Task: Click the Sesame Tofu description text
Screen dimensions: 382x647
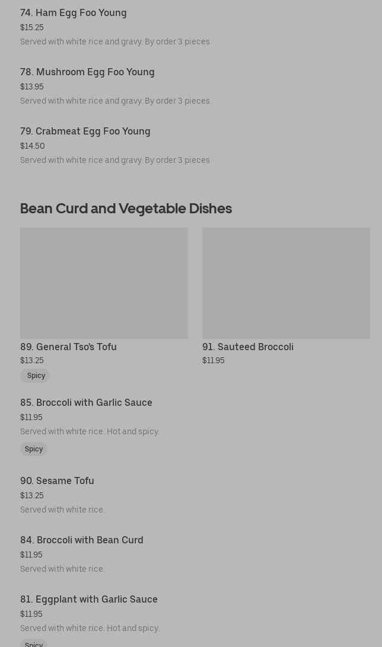Action: coord(62,510)
